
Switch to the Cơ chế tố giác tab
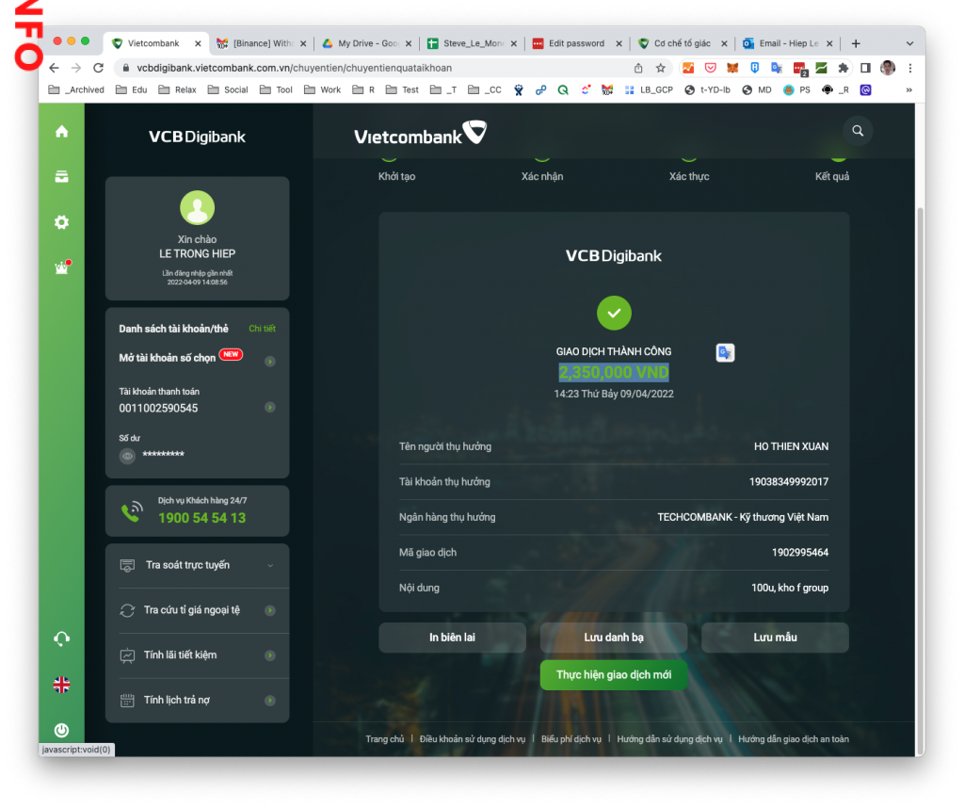pyautogui.click(x=683, y=43)
